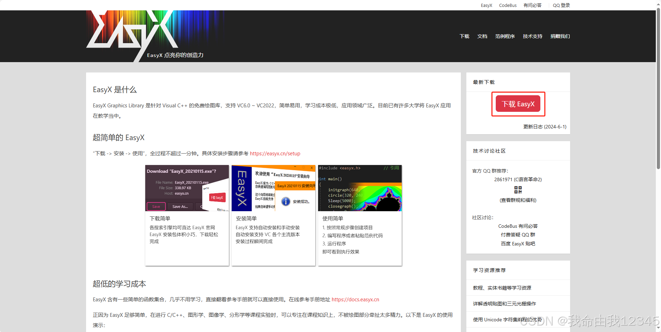The height and width of the screenshot is (332, 661).
Task: Open the https://easyx.cn/setup link
Action: [x=275, y=154]
